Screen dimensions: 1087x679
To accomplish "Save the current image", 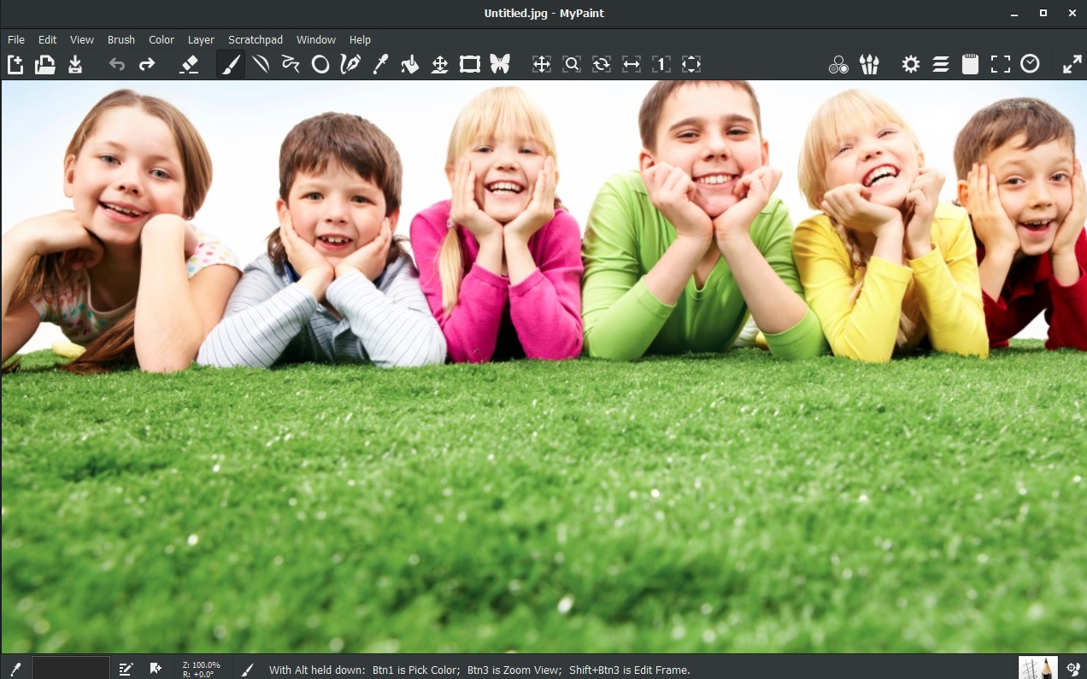I will (x=75, y=64).
